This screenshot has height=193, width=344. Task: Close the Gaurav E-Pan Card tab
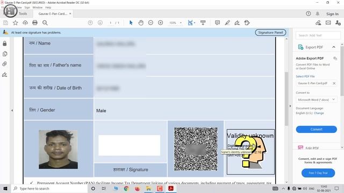coord(70,13)
